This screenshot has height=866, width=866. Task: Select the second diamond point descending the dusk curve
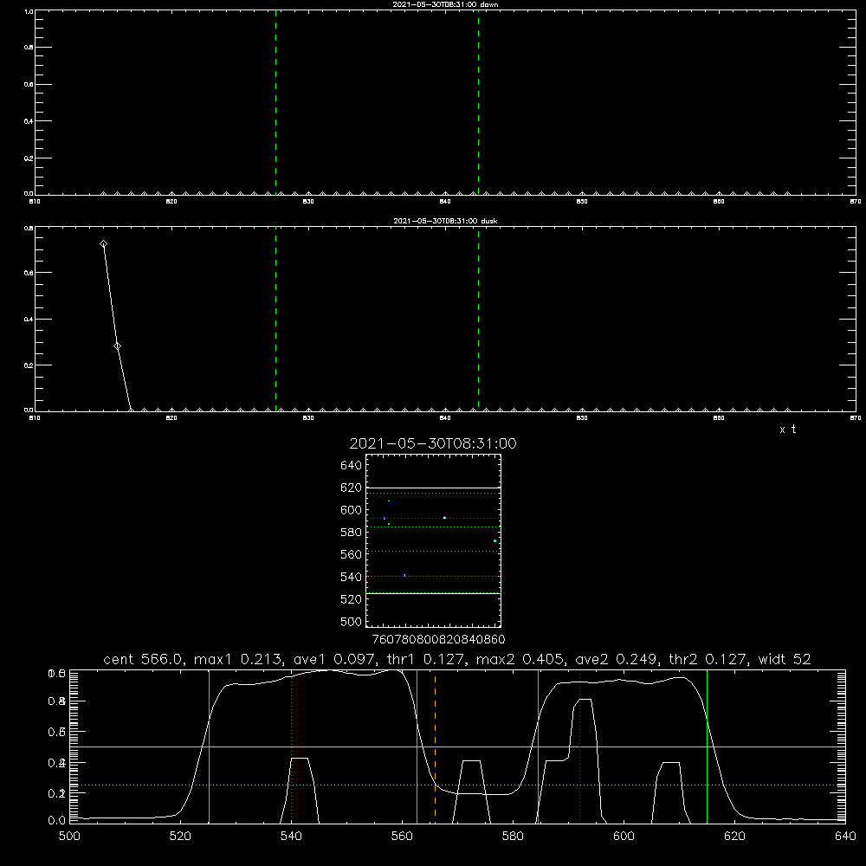click(x=117, y=346)
